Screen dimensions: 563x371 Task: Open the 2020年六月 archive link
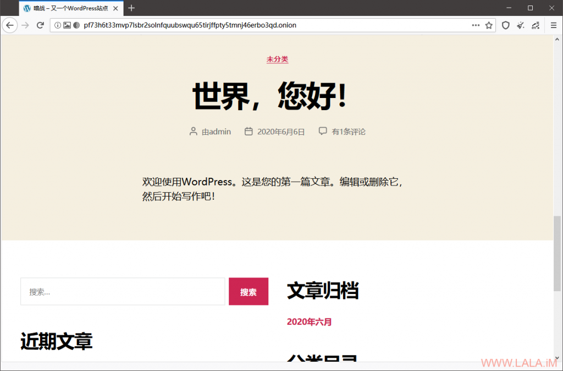tap(309, 322)
